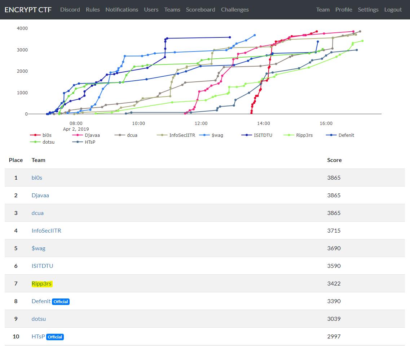Click the Score column header
Screen dimensions: 410x346
[334, 160]
